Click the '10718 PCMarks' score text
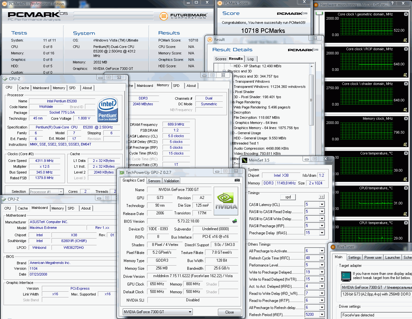This screenshot has width=412, height=319. coord(263,31)
